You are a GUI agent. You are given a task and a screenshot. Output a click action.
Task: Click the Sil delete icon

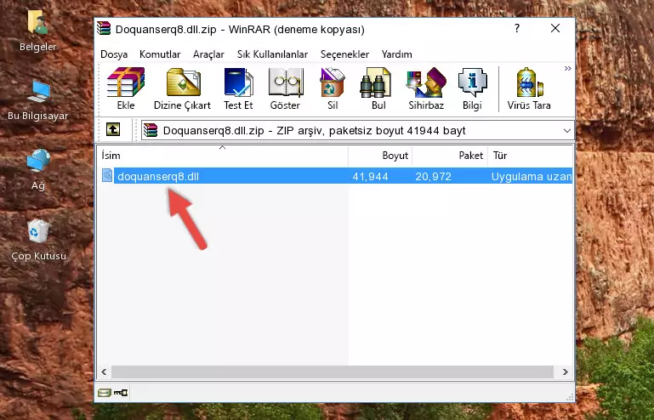333,82
